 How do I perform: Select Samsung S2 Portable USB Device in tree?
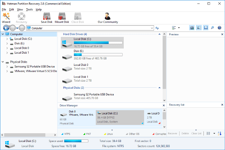[x=35, y=66]
